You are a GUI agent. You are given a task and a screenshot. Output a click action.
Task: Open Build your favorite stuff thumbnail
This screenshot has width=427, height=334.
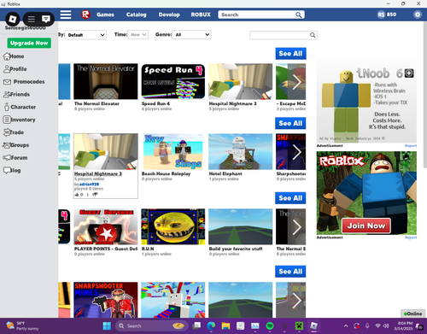tap(240, 226)
